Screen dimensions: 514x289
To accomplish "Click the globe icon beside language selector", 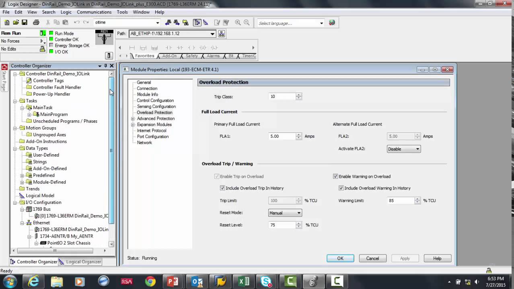I will coord(332,23).
